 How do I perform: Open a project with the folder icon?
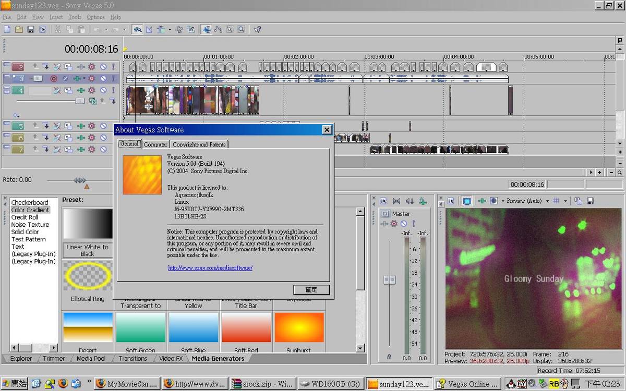(19, 30)
